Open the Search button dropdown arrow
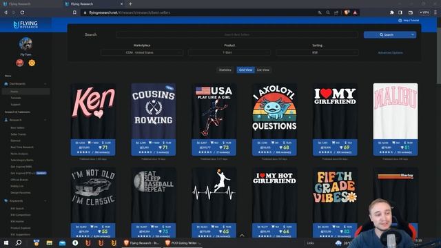The height and width of the screenshot is (248, 441). click(413, 34)
